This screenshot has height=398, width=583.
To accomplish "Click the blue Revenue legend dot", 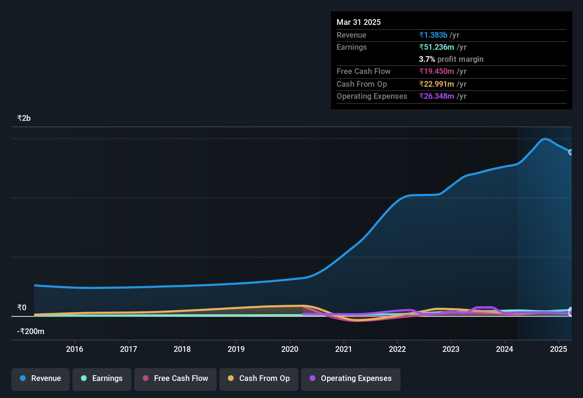I will point(23,378).
